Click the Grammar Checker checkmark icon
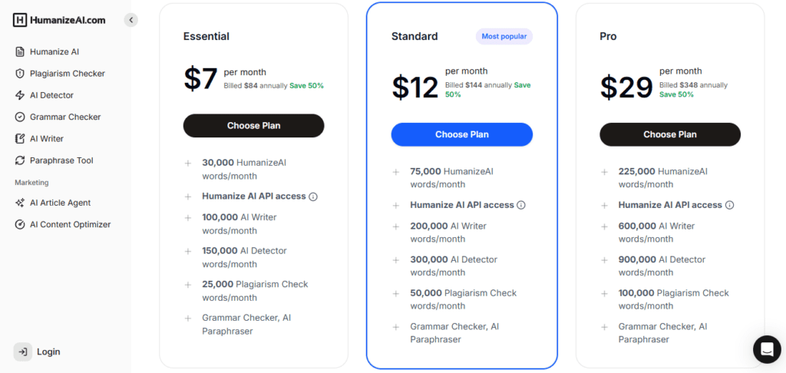The height and width of the screenshot is (373, 786). 21,117
